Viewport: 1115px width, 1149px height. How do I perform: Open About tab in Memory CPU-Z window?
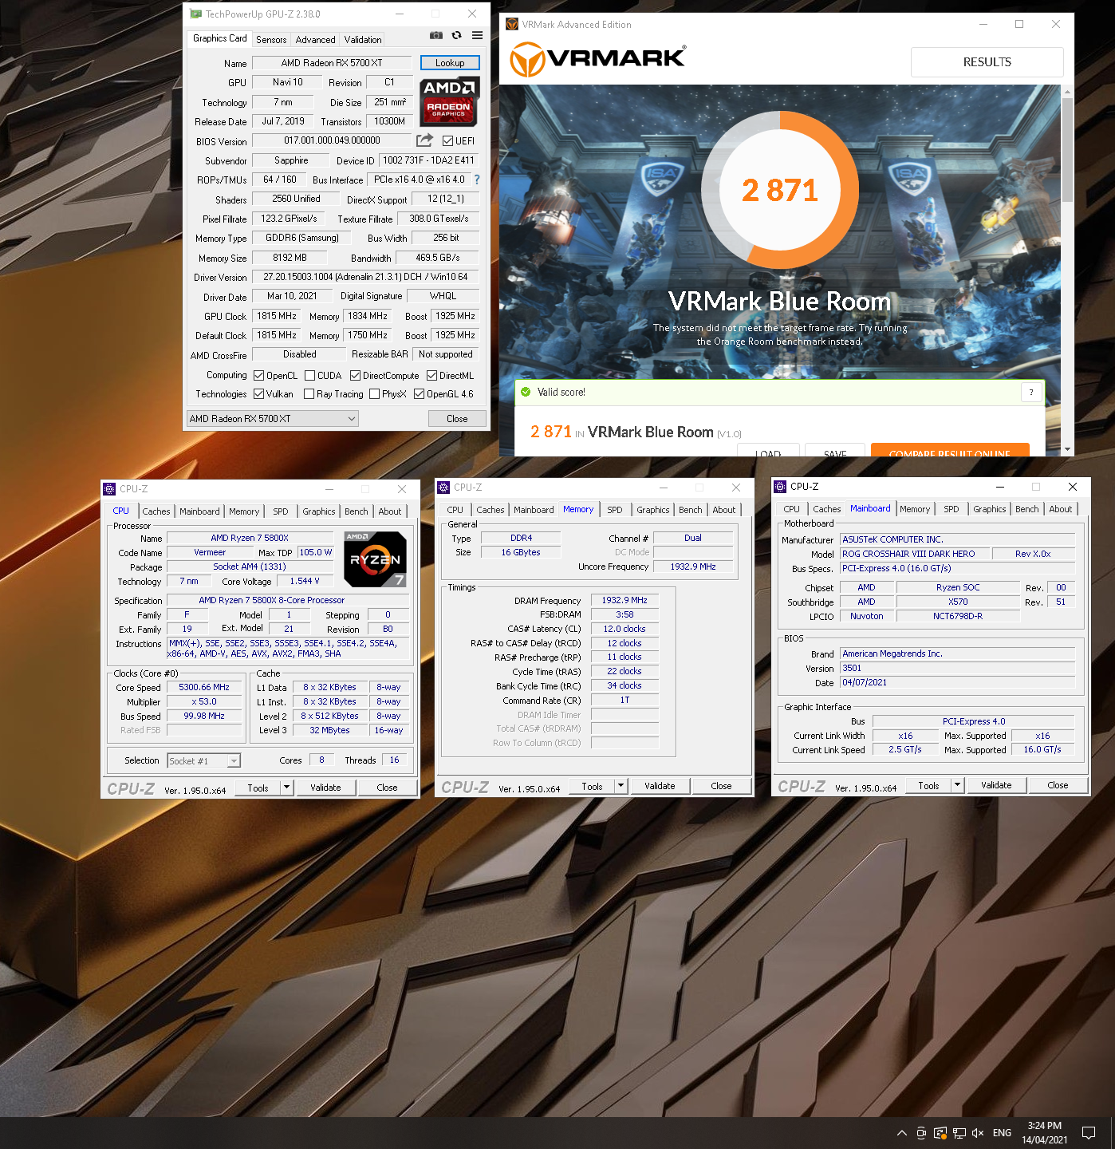[724, 510]
